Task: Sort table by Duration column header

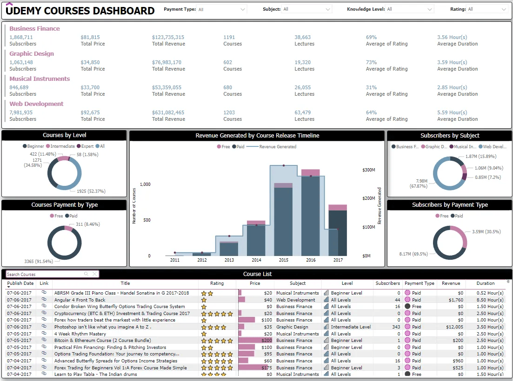Action: pyautogui.click(x=486, y=283)
